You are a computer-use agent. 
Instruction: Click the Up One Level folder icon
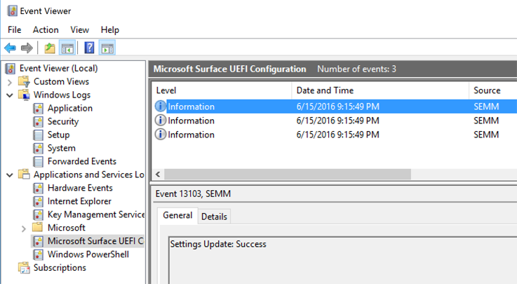[x=49, y=48]
